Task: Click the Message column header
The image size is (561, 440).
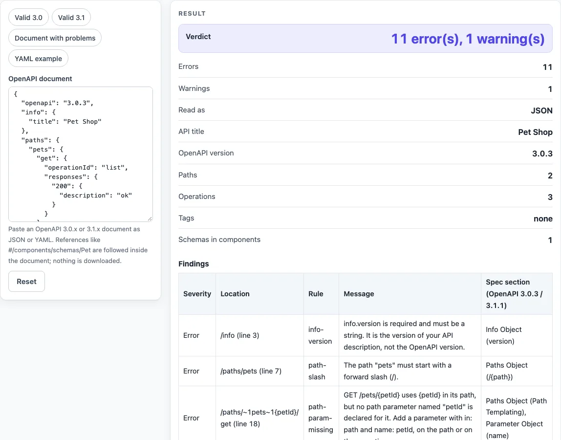Action: [410, 294]
